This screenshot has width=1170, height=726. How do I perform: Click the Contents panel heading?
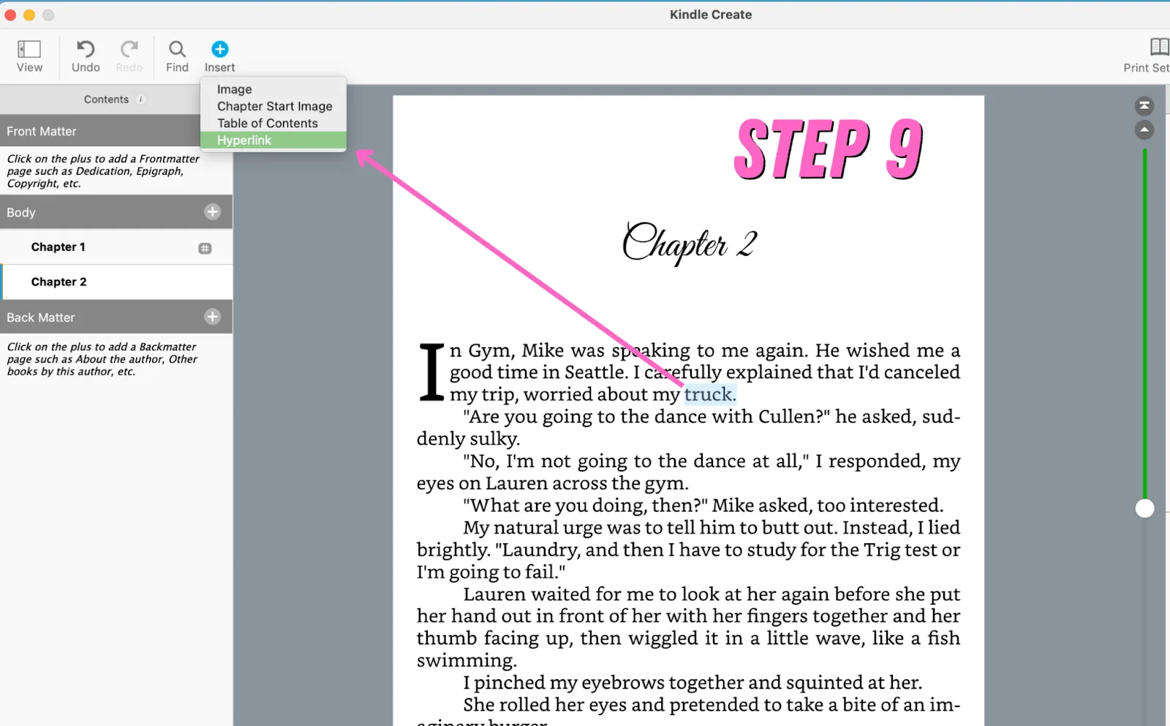pos(106,99)
